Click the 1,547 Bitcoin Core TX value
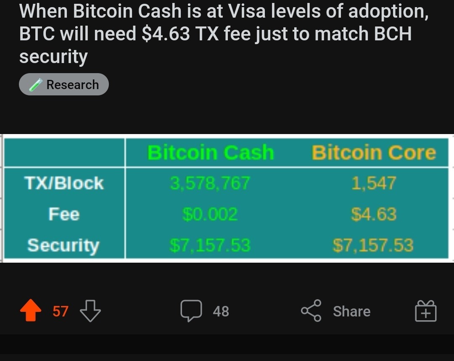454x361 pixels. (374, 183)
